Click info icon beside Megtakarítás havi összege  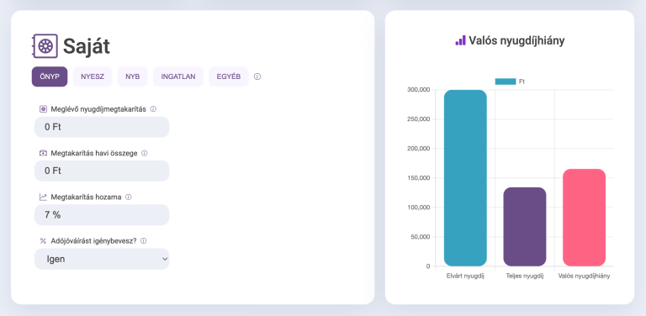(x=144, y=153)
